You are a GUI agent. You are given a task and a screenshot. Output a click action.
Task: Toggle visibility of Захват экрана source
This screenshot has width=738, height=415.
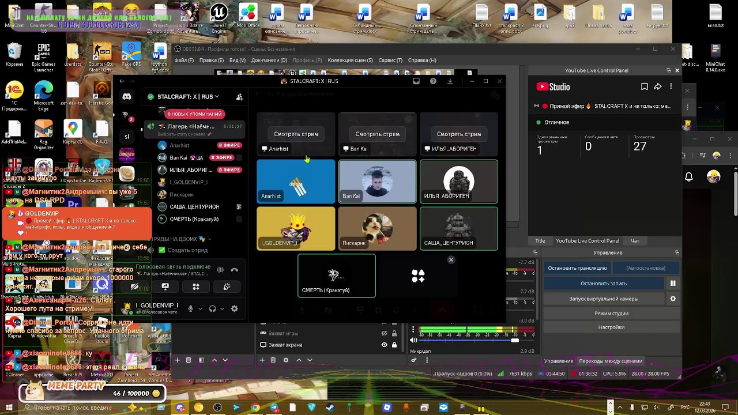point(384,345)
